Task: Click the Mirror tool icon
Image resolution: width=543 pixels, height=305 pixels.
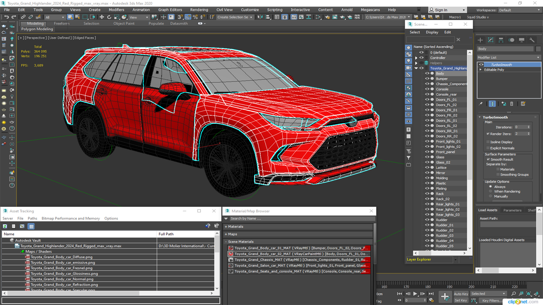Action: pyautogui.click(x=260, y=17)
